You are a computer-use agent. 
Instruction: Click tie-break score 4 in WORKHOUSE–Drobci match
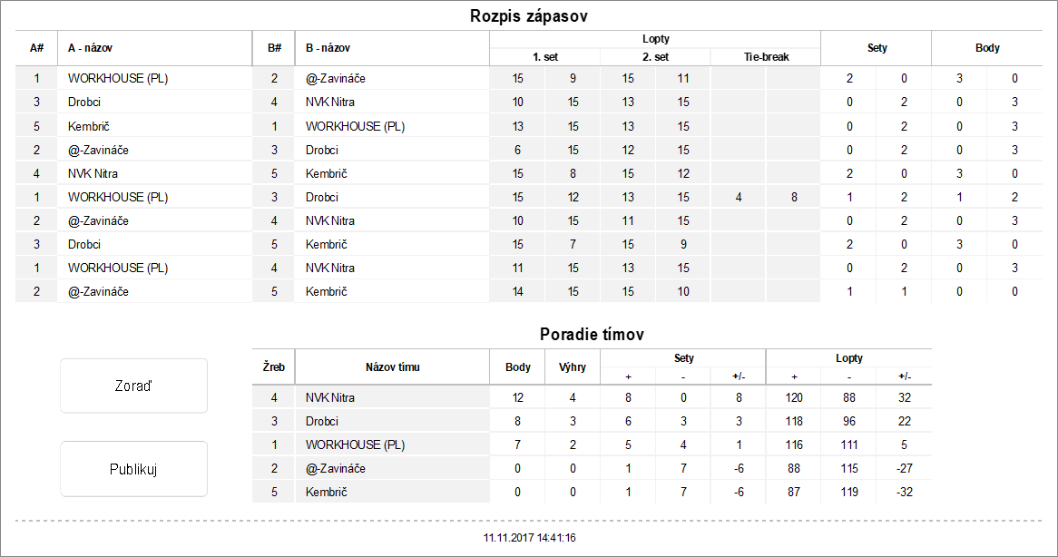[x=739, y=197]
